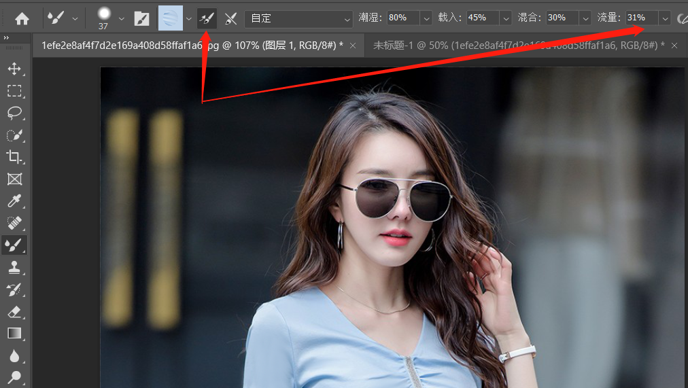Click the current brush load color swatch
688x388 pixels.
[x=170, y=18]
